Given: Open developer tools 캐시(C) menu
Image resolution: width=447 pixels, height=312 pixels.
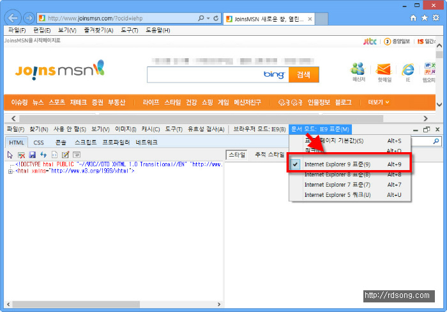Looking at the screenshot, I should (151, 129).
